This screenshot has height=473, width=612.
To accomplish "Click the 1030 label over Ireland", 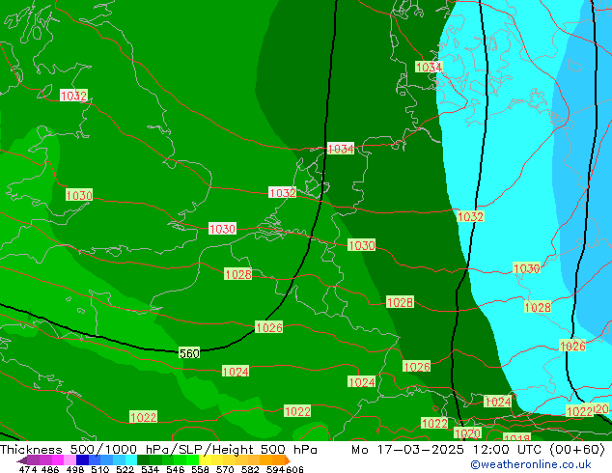I will (79, 195).
